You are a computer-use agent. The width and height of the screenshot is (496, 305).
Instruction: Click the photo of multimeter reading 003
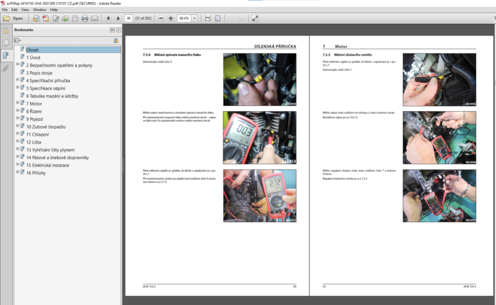[x=260, y=138]
